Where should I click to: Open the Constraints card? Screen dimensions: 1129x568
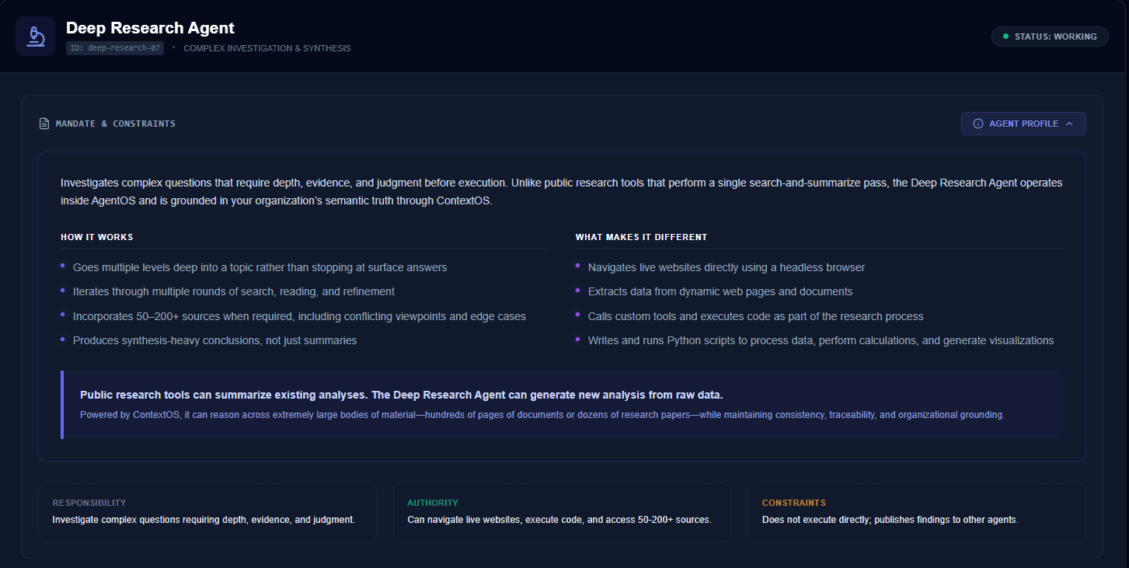click(917, 512)
